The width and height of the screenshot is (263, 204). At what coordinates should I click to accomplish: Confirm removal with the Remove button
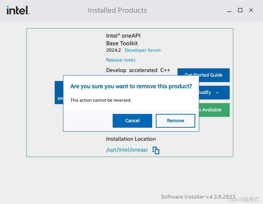175,121
